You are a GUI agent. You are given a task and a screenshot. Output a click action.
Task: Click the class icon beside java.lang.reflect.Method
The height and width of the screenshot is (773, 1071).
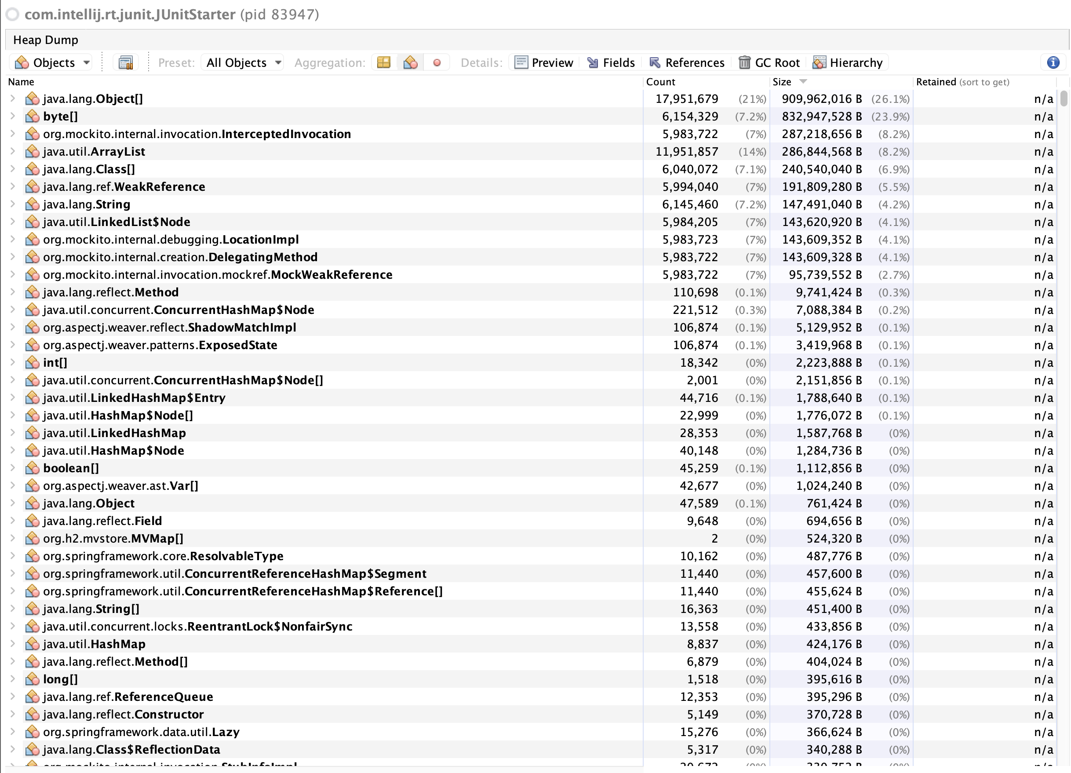[x=32, y=292]
